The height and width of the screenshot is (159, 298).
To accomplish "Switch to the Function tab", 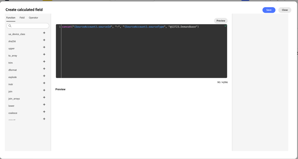I will 11,18.
